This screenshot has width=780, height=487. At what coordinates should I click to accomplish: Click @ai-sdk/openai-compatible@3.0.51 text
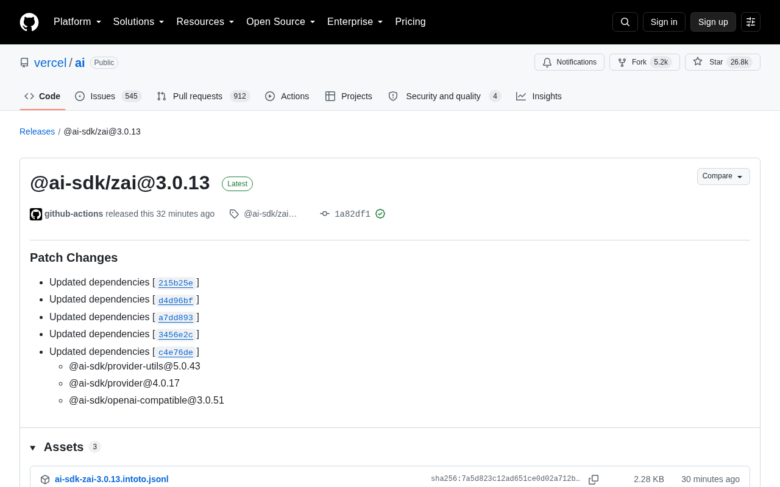(x=146, y=401)
